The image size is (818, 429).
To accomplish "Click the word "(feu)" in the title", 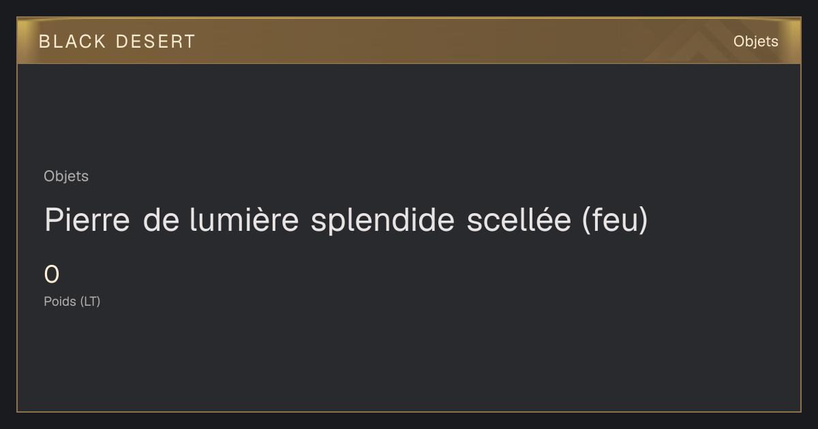I will (x=615, y=221).
